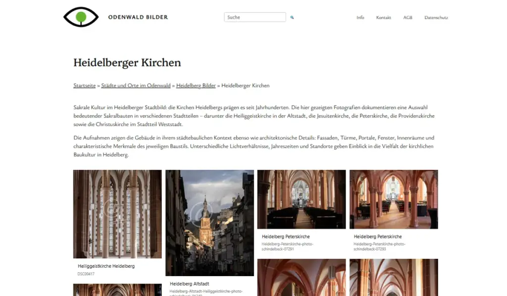
Task: Follow the Startseite breadcrumb link
Action: 84,85
